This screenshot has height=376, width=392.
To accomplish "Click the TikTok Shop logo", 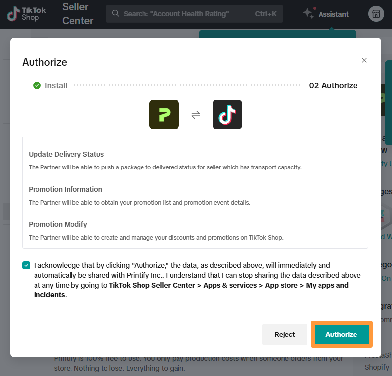I will [x=27, y=14].
